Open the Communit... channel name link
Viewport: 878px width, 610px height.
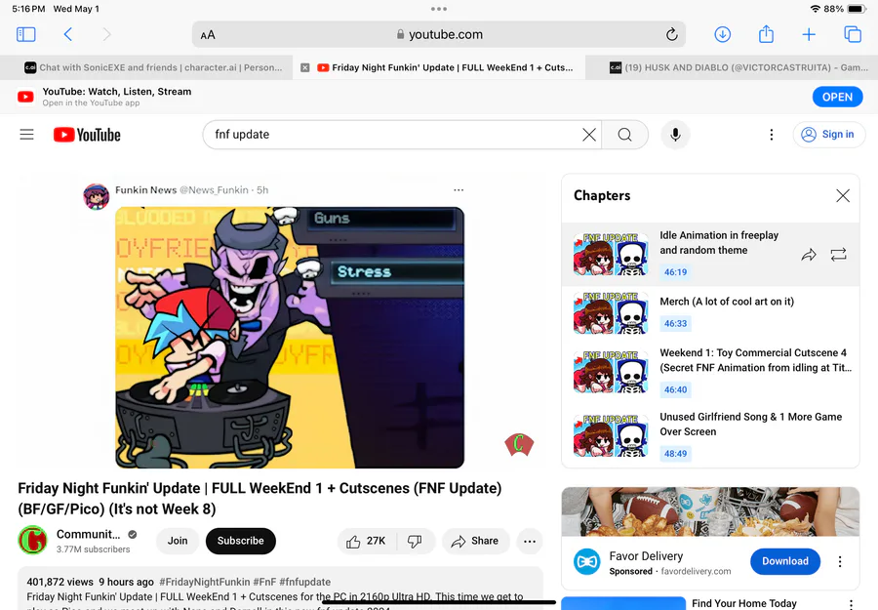point(89,534)
